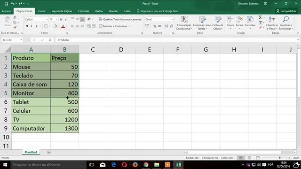Undo the last action
The image size is (301, 169).
(x=13, y=4)
